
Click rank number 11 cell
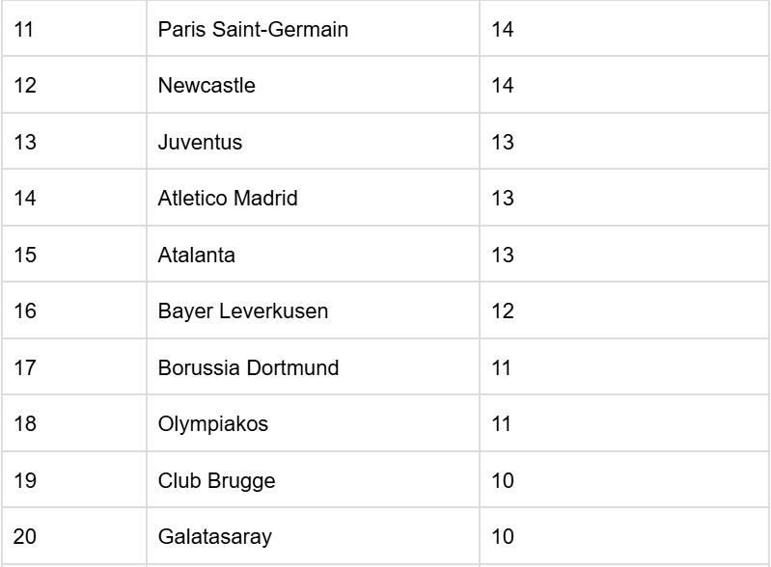click(x=25, y=30)
